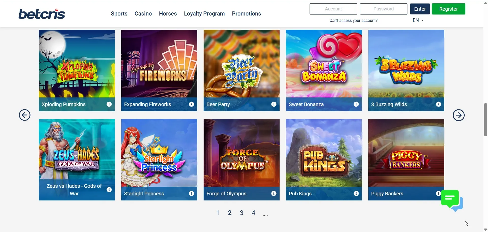Open the Loyalty Program menu item
Screen dimensions: 488x232
click(204, 13)
